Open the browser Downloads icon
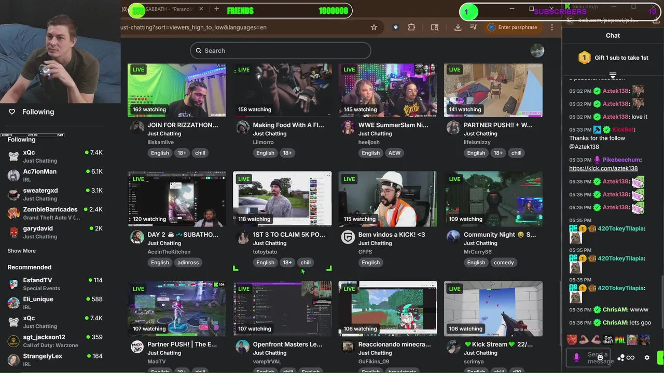664x373 pixels. point(458,27)
